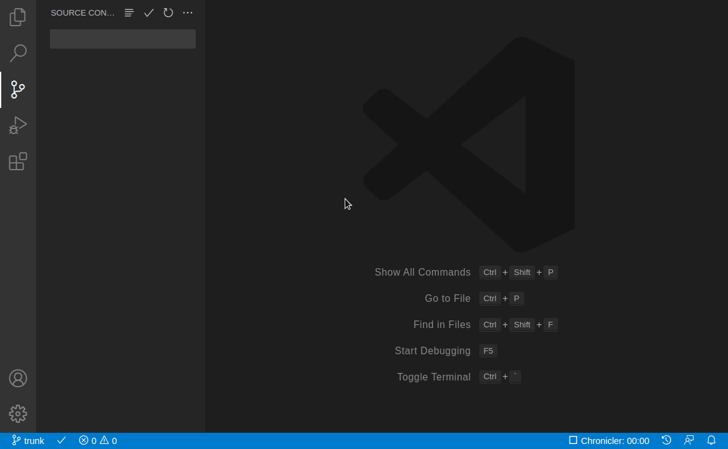Click View as Tree/List icon in Source Control
Image resolution: width=728 pixels, height=449 pixels.
coord(129,13)
